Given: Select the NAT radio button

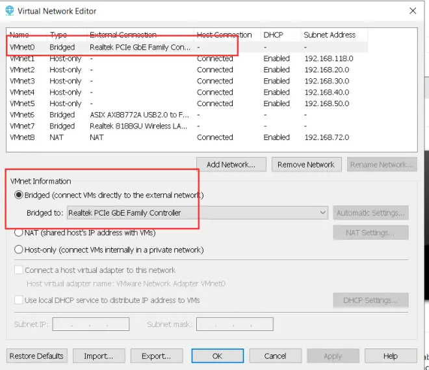Looking at the screenshot, I should tap(19, 233).
